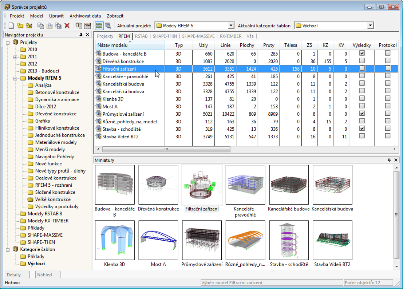Uncheck Výsledky for Budova - kanceláře B
Screen dimensions: 403x289
pyautogui.click(x=362, y=53)
